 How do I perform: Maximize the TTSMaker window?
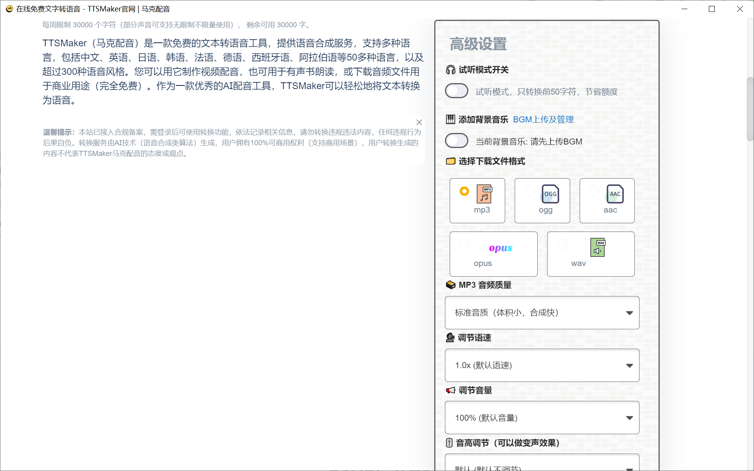point(712,9)
